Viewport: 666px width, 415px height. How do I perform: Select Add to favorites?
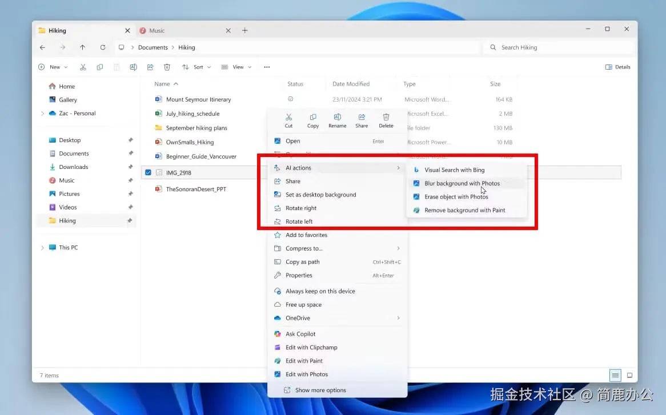point(338,235)
